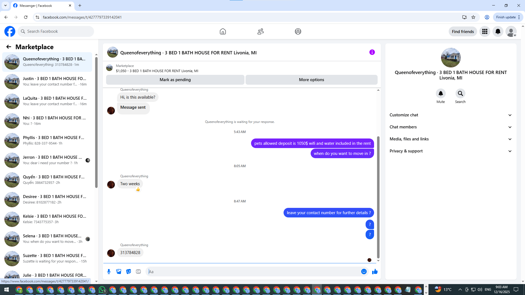This screenshot has width=525, height=295.
Task: Click the '313784828' message bubble
Action: point(130,253)
